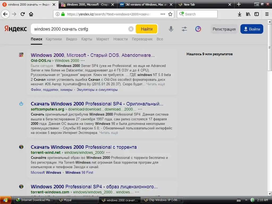View site information icon in address bar
The image size is (272, 204).
click(58, 14)
